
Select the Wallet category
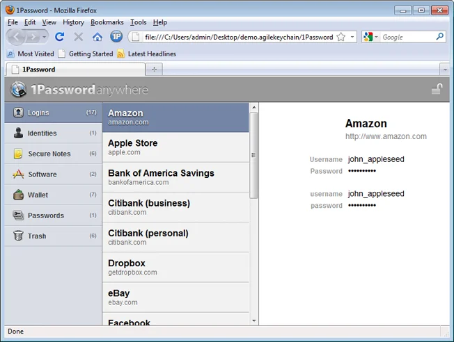click(x=54, y=195)
